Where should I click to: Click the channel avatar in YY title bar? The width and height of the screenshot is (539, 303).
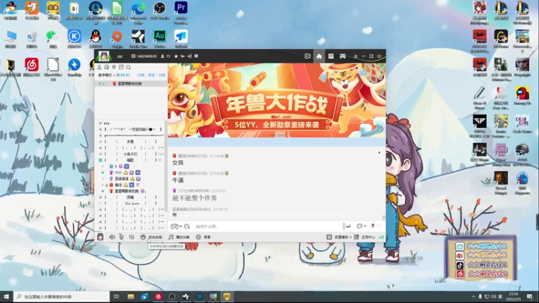(x=104, y=56)
